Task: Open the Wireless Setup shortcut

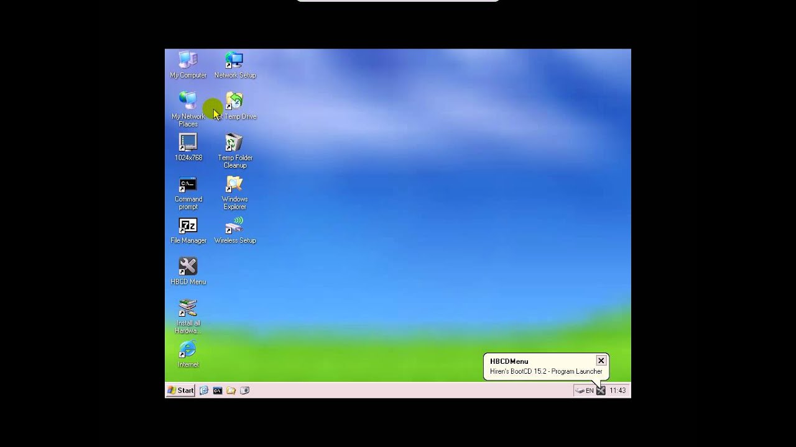Action: pyautogui.click(x=234, y=230)
